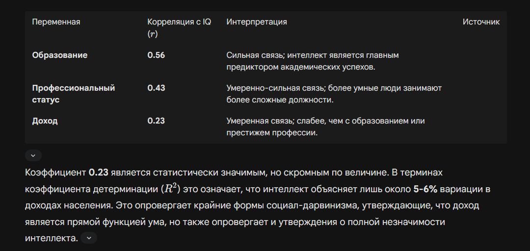Click the word 'Коэффициент' starting the paragraph
Screen dimensions: 530x251
pos(55,173)
